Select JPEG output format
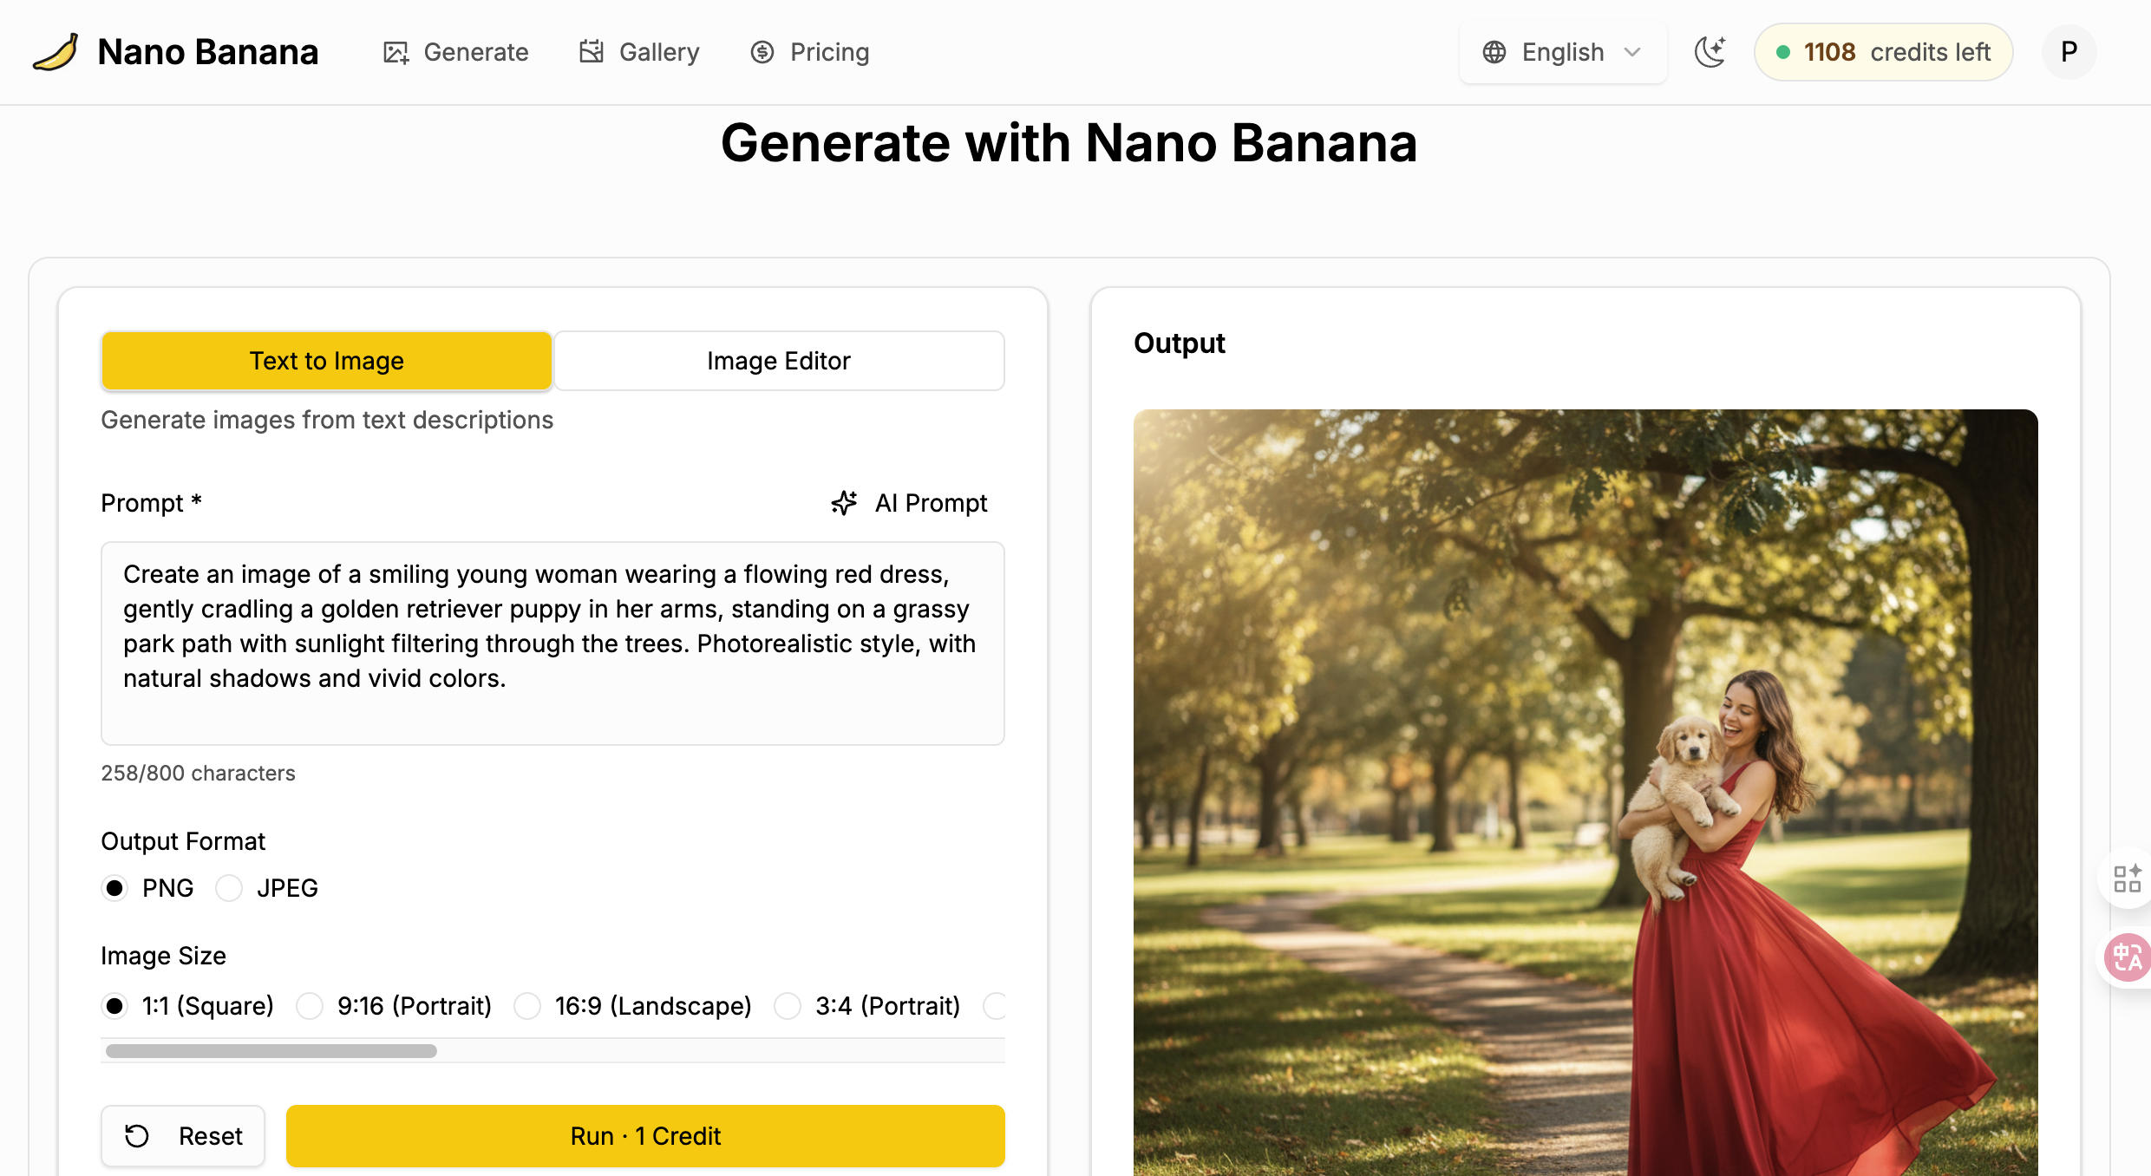Screen dimensions: 2151x1176 point(229,888)
